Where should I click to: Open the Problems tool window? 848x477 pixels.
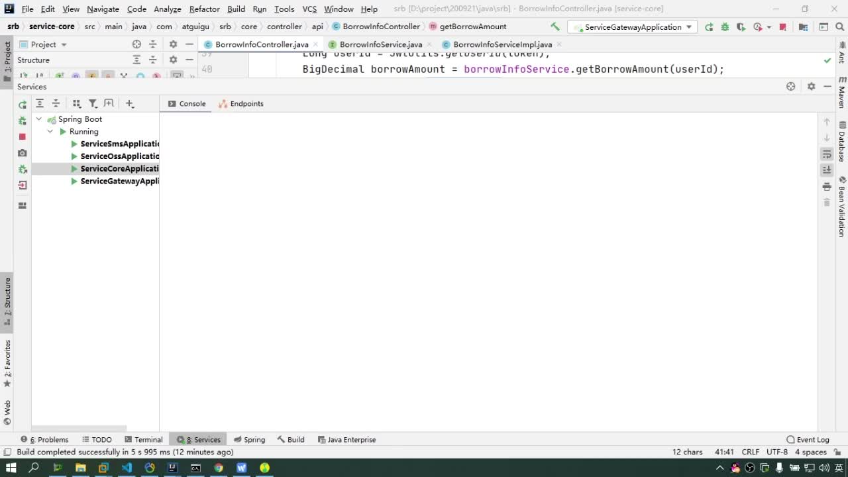click(44, 440)
